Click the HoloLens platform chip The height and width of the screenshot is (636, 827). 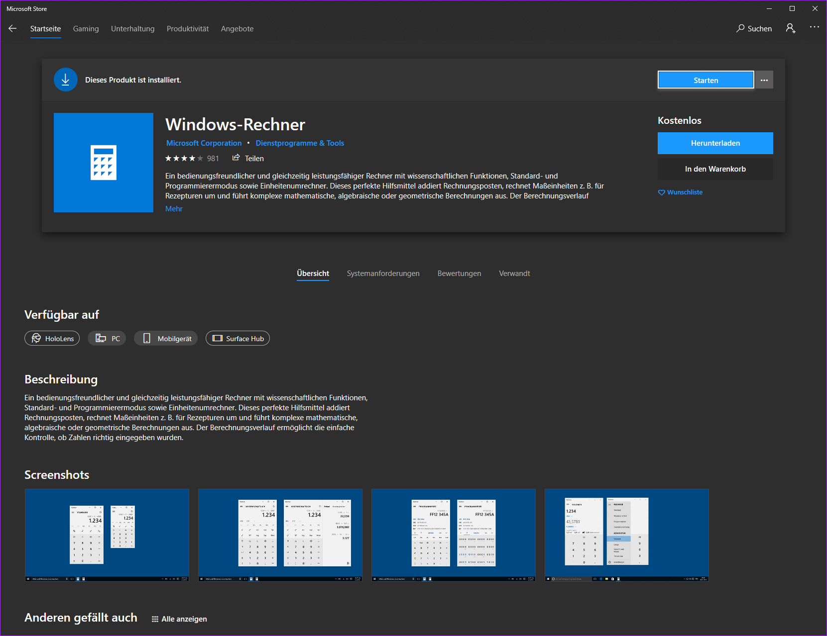(x=52, y=338)
